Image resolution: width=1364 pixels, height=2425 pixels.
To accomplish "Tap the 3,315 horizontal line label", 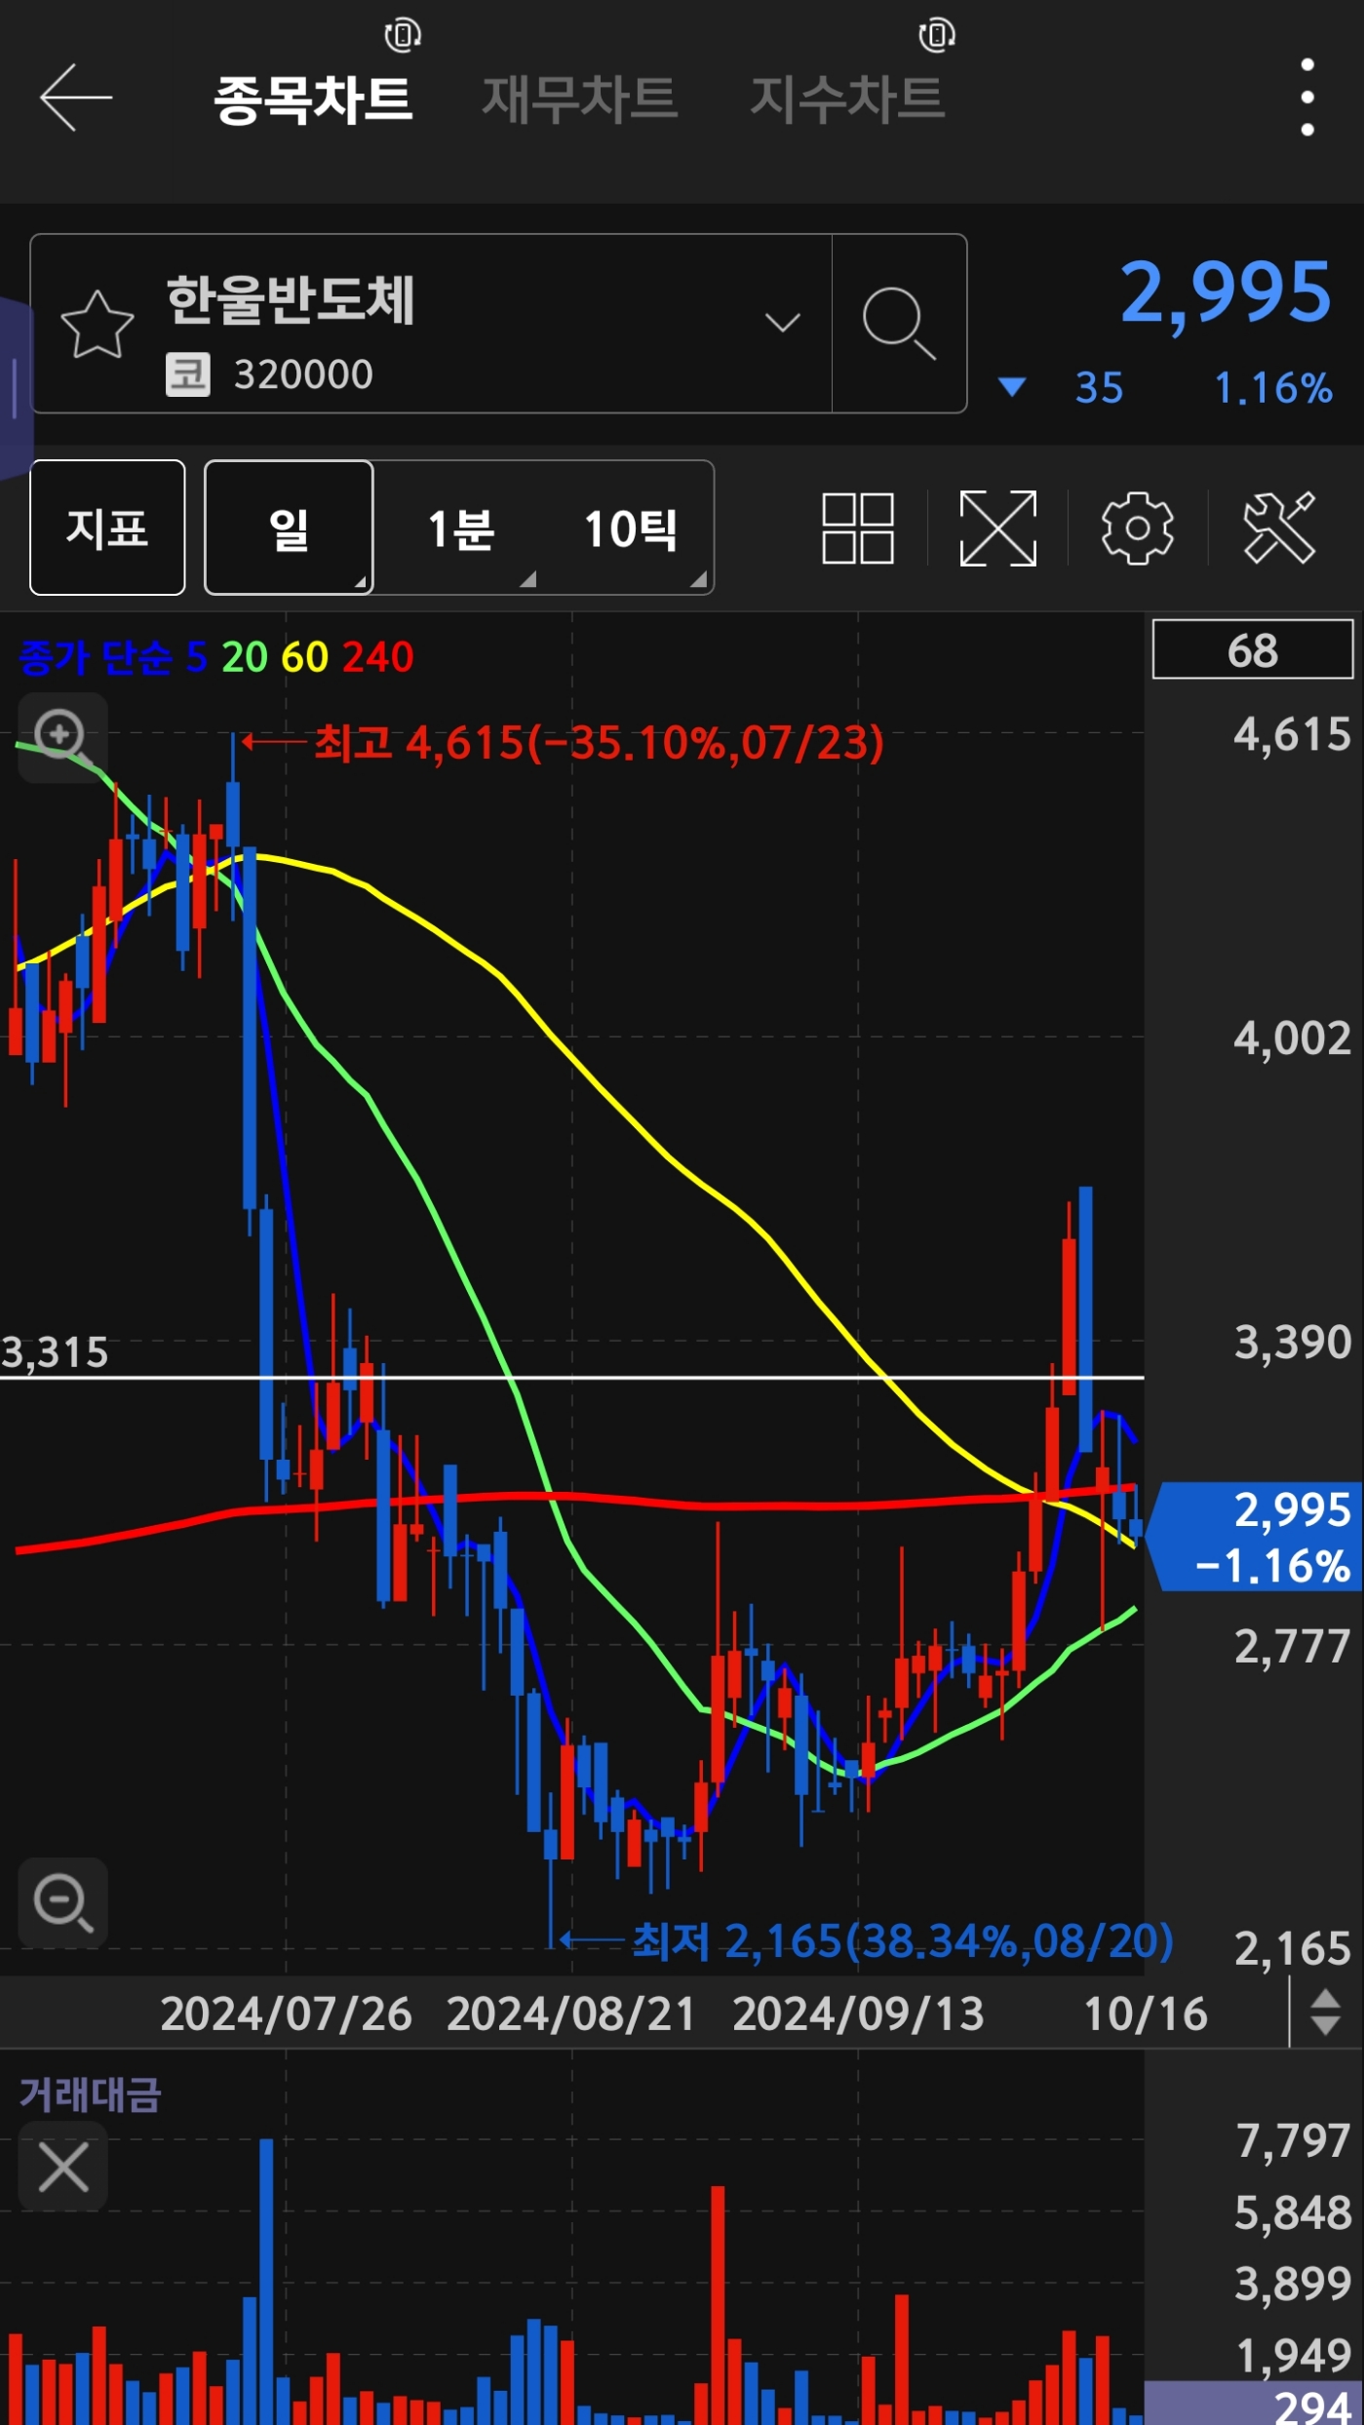I will coord(55,1353).
